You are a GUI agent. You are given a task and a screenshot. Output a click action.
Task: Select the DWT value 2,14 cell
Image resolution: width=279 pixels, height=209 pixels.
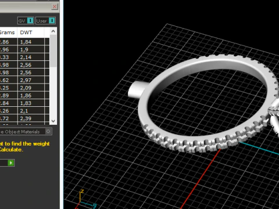click(31, 57)
